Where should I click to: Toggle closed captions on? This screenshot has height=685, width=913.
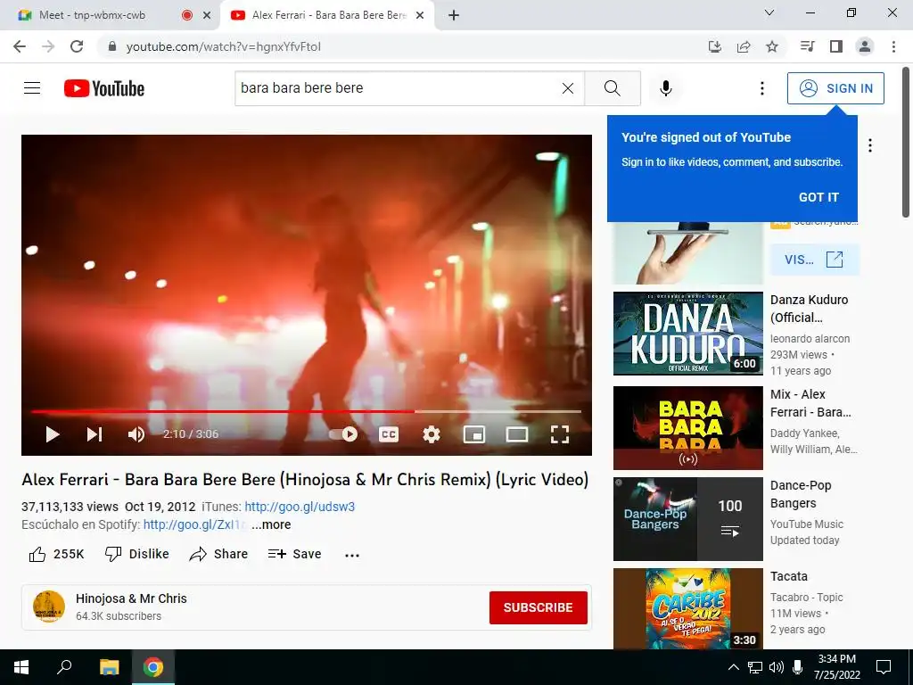click(389, 434)
